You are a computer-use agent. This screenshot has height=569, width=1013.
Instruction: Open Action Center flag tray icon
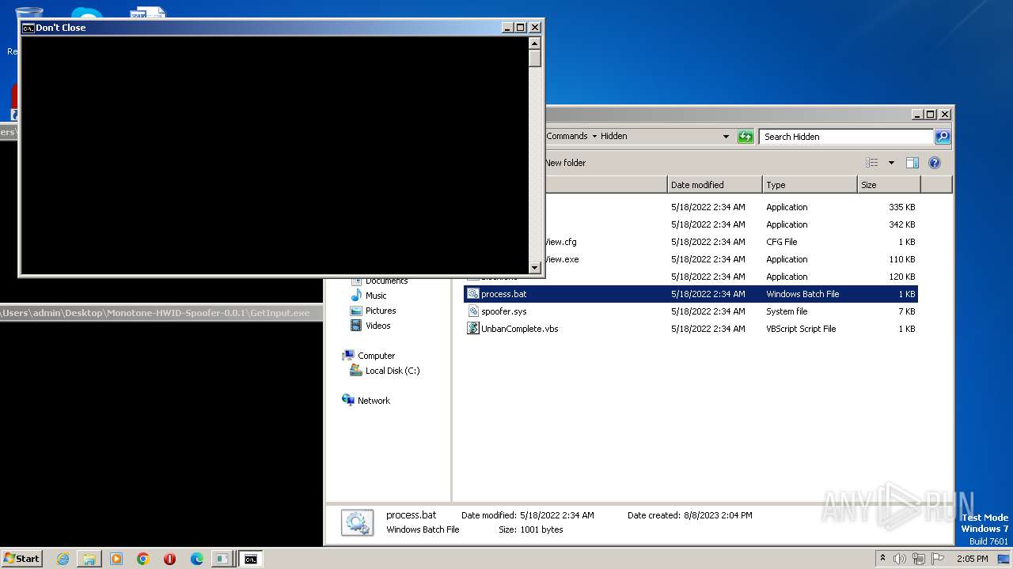938,559
